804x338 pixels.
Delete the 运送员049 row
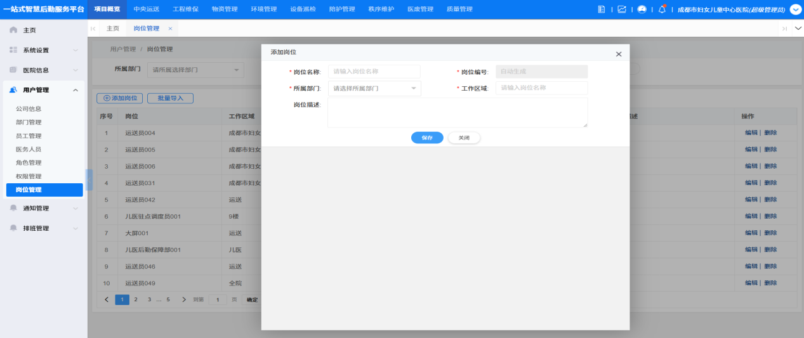[x=770, y=283]
